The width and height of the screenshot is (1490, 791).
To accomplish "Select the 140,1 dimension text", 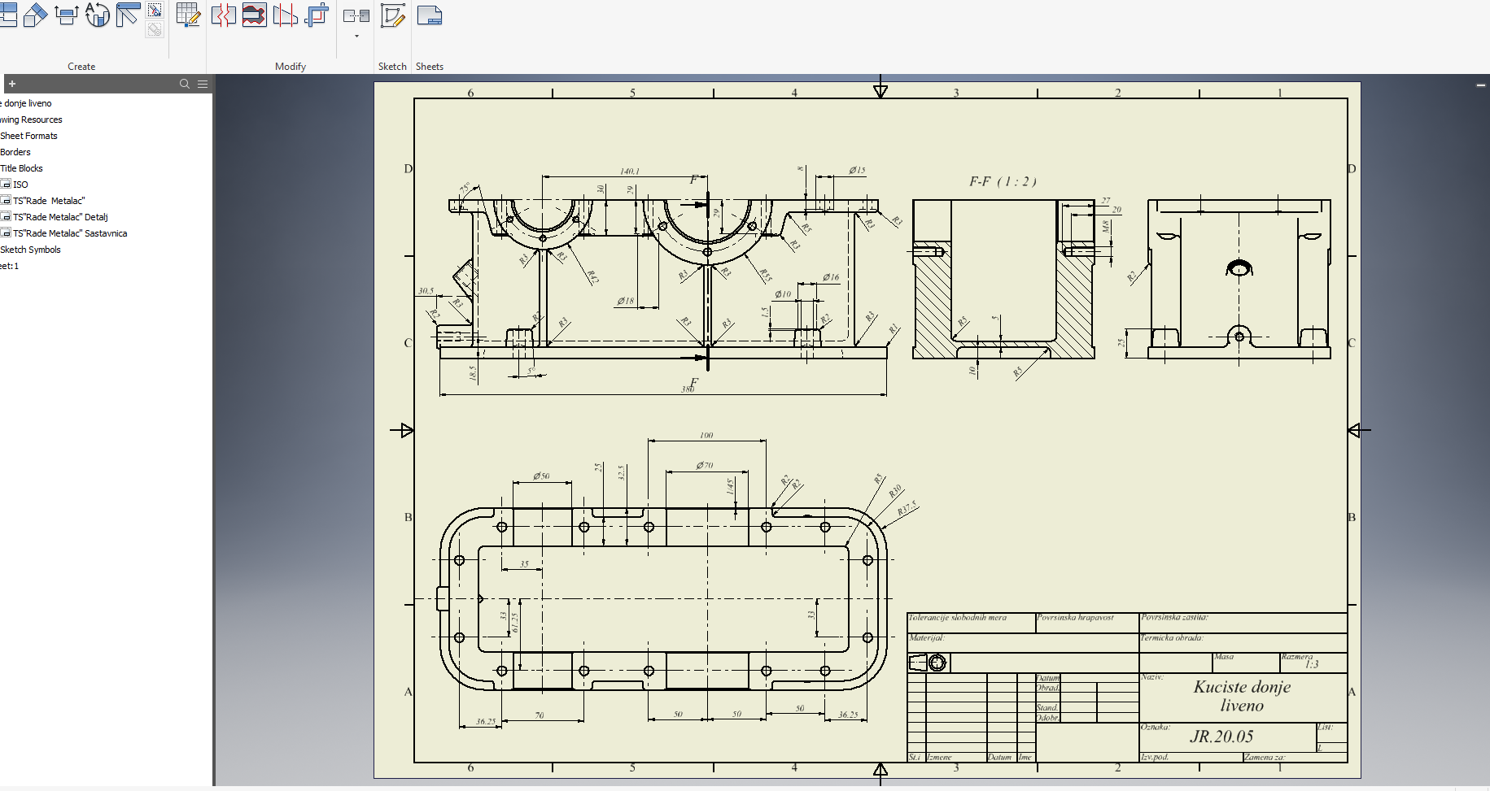I will [630, 171].
